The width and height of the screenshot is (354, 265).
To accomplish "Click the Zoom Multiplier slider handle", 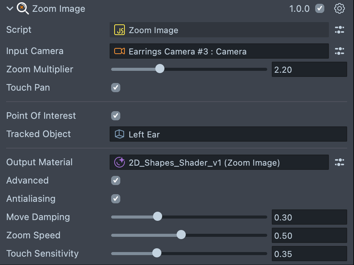I will (160, 69).
